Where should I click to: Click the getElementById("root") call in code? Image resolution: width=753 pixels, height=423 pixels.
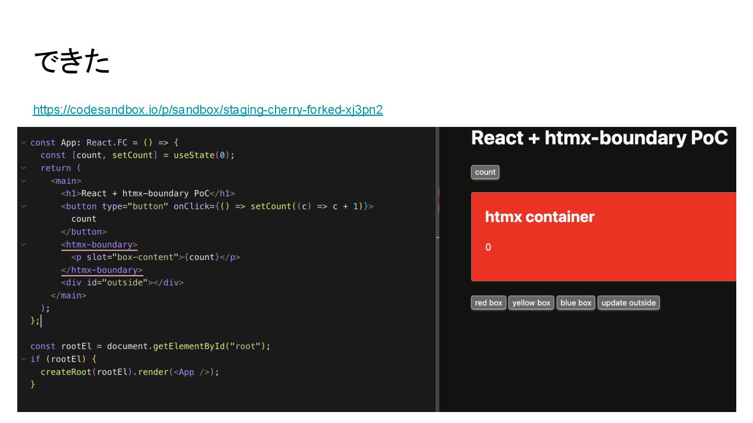[x=209, y=346]
